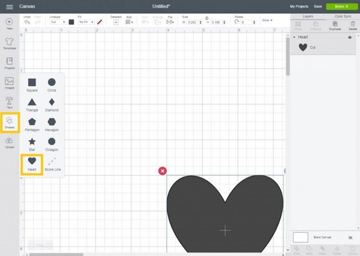Insert a Star shape
This screenshot has width=360, height=256.
pyautogui.click(x=32, y=145)
